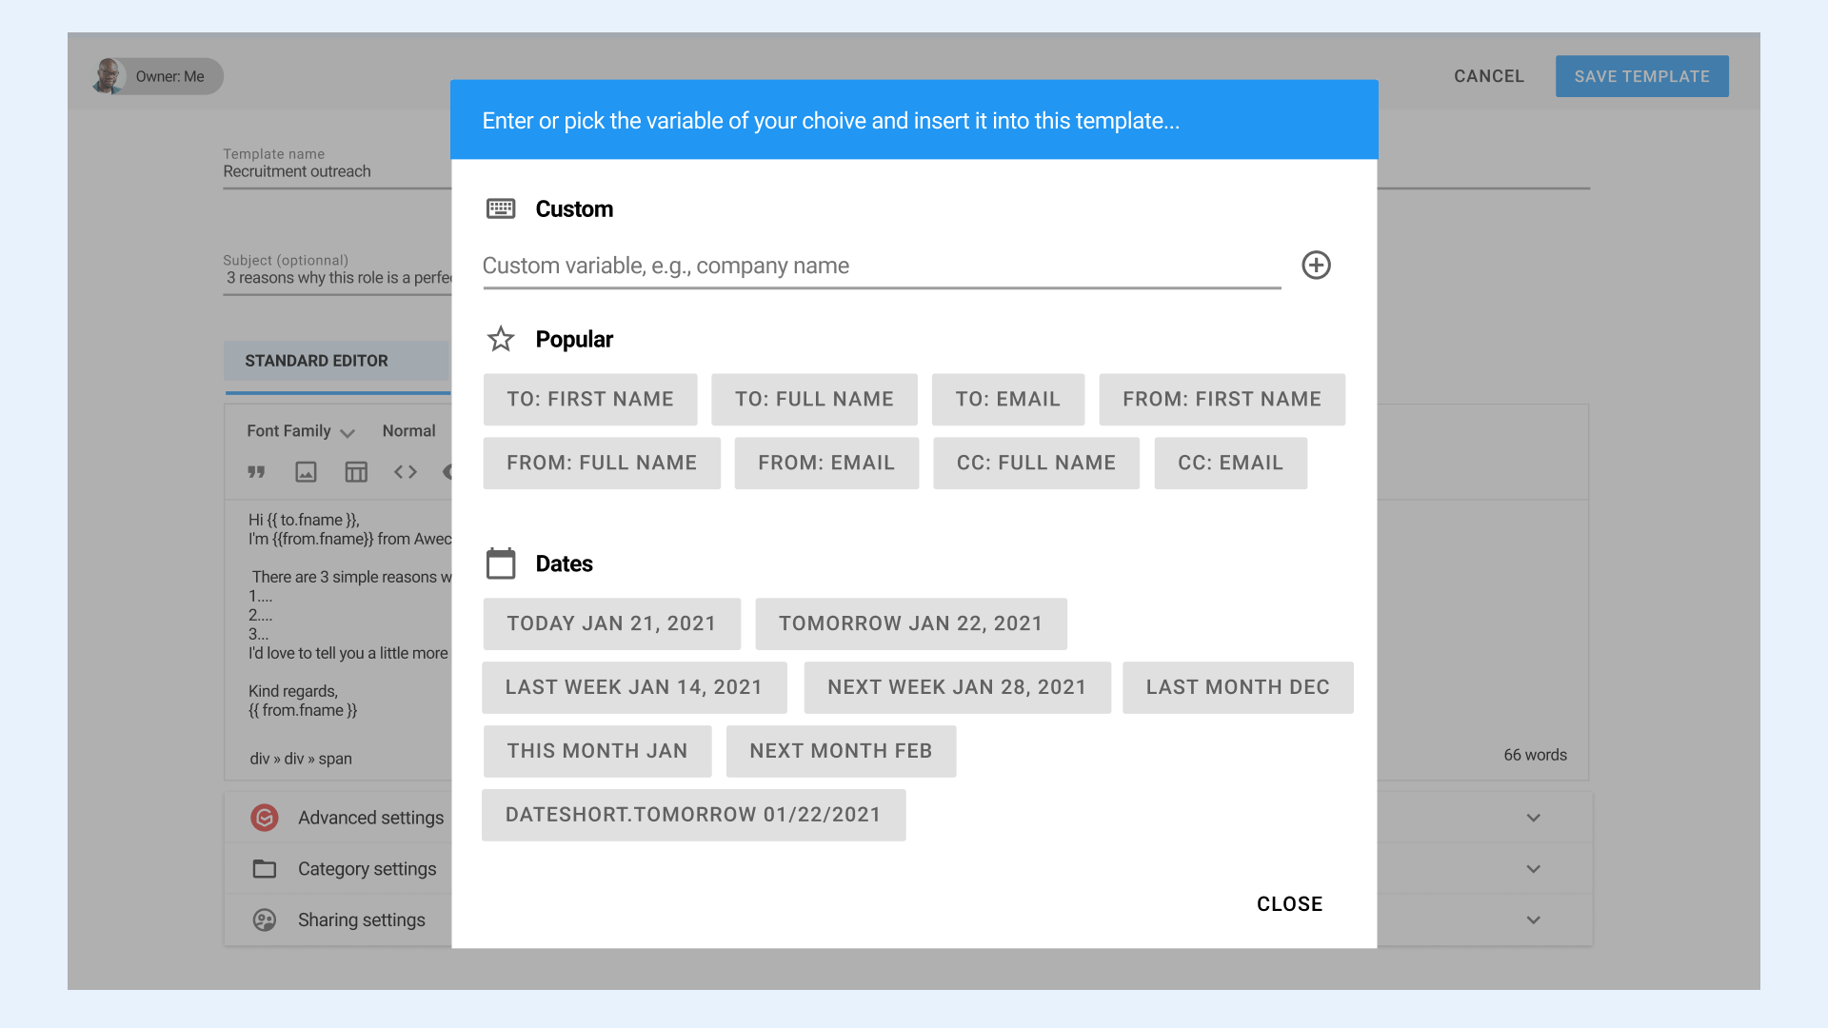Image resolution: width=1828 pixels, height=1028 pixels.
Task: Click the calendar icon next to Dates
Action: coord(499,563)
